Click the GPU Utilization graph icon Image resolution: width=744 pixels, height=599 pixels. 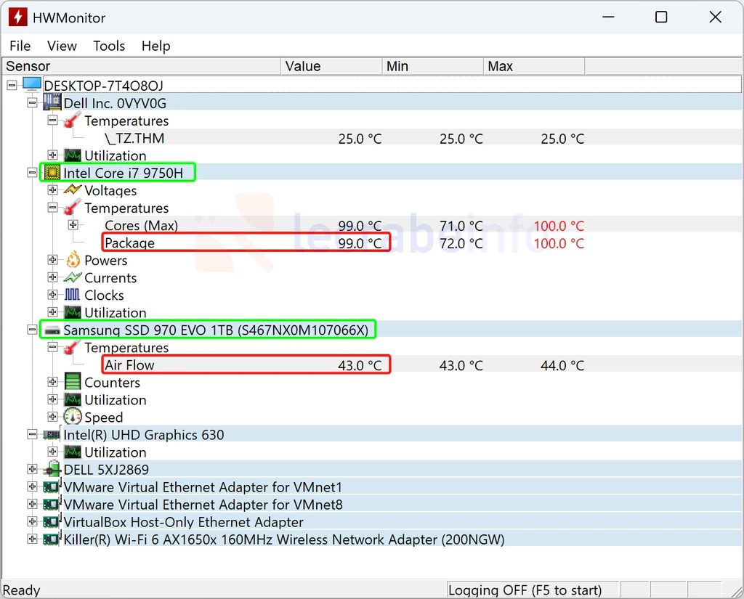[x=73, y=452]
